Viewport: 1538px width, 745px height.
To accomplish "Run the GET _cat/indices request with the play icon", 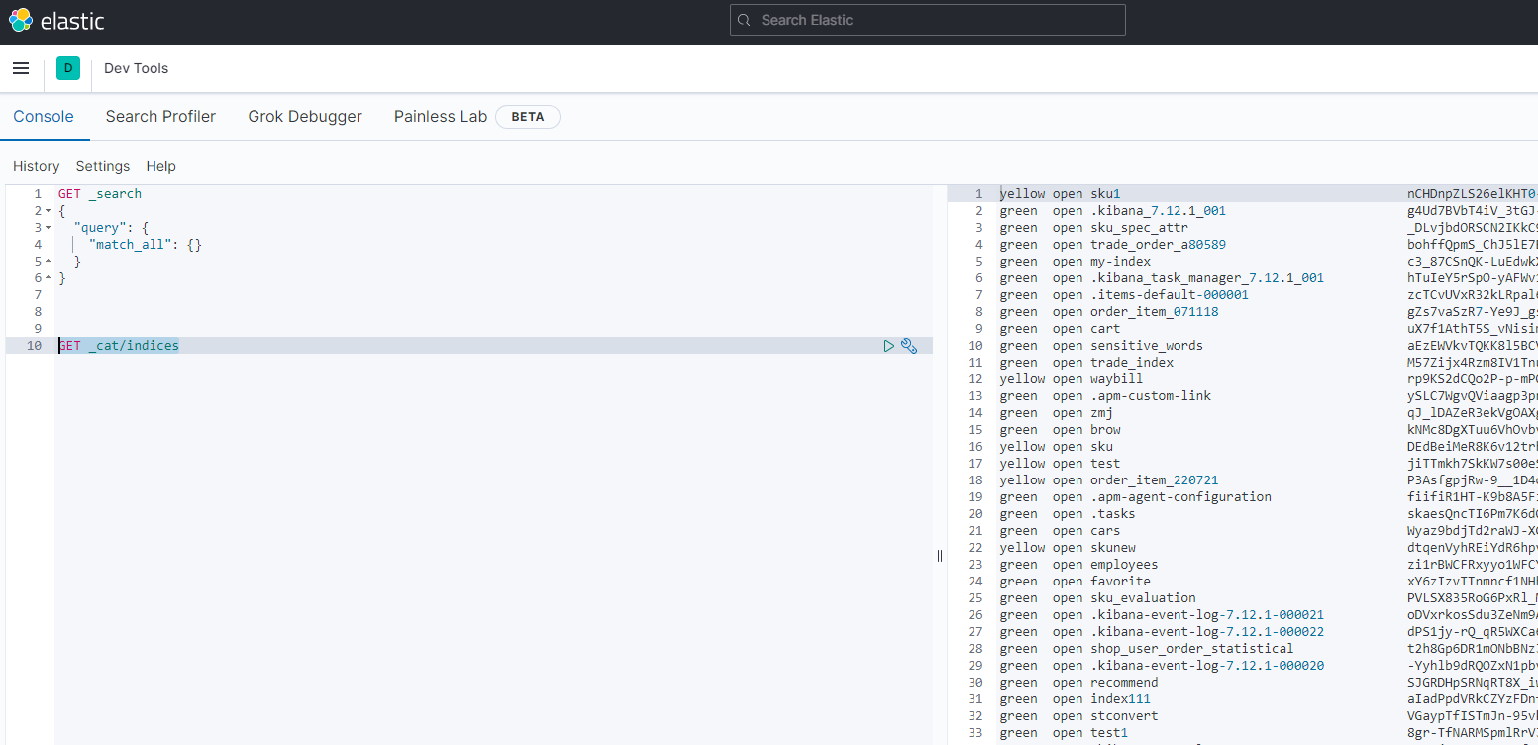I will (889, 346).
